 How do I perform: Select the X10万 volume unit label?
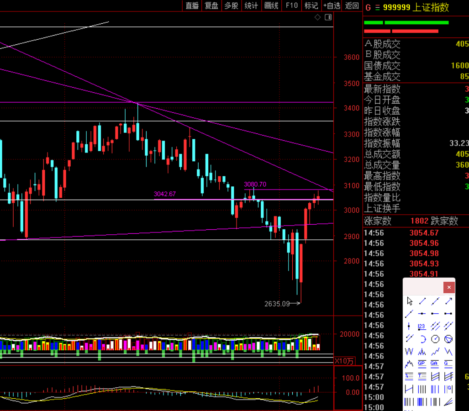click(x=344, y=361)
